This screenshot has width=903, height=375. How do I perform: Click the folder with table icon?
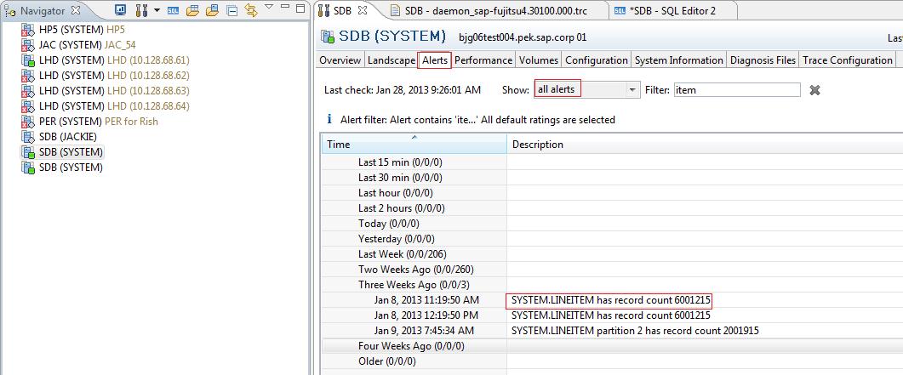(x=192, y=9)
